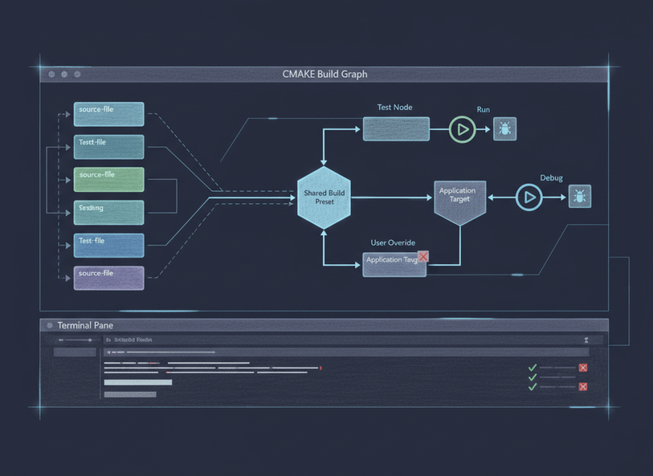Click the Terminal Pane title
This screenshot has width=653, height=476.
tap(85, 326)
